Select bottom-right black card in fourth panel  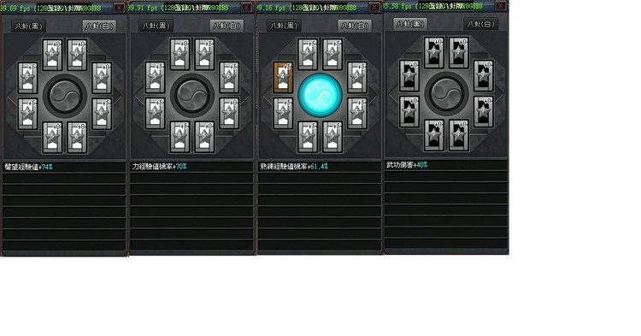[x=459, y=135]
